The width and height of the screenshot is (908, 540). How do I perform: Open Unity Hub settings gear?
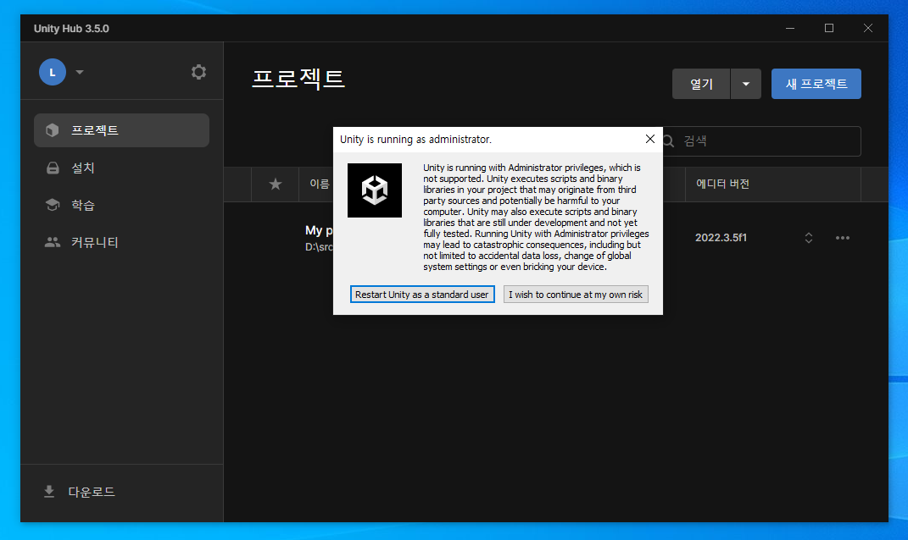click(x=198, y=72)
